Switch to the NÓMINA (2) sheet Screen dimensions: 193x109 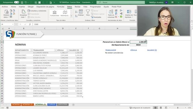27,104
